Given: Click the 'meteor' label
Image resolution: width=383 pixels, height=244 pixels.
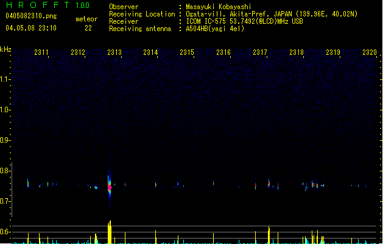Looking at the screenshot, I should (86, 19).
